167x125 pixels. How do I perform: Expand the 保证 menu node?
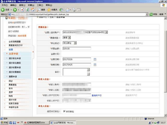click(x=5, y=81)
